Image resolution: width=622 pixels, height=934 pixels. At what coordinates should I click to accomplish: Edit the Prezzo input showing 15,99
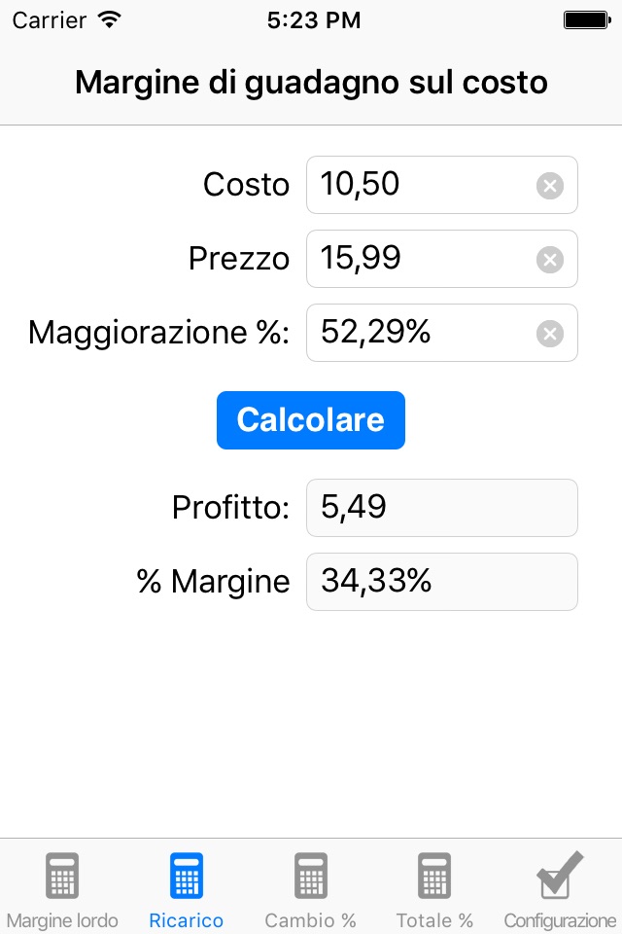pyautogui.click(x=423, y=259)
